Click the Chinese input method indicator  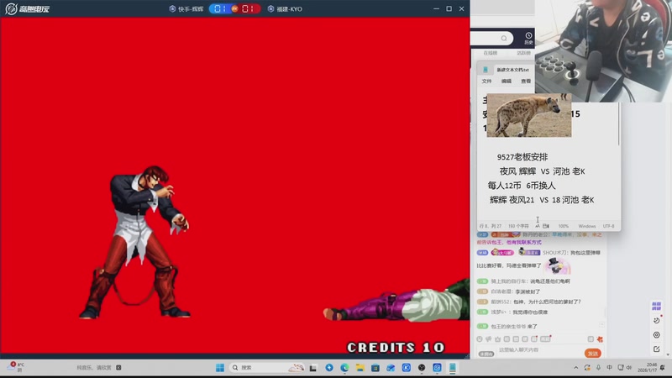(610, 368)
